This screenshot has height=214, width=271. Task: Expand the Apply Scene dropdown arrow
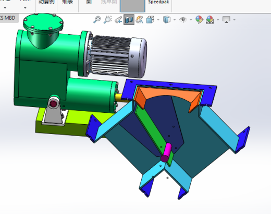point(218,20)
